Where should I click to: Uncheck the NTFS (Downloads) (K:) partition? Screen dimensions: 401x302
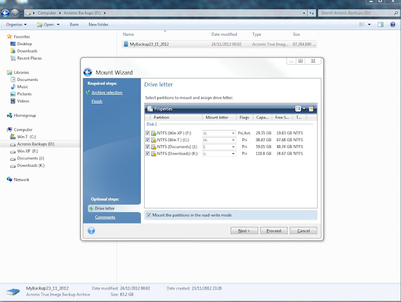point(148,153)
